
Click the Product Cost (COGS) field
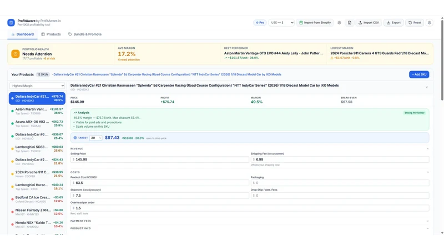(x=160, y=183)
